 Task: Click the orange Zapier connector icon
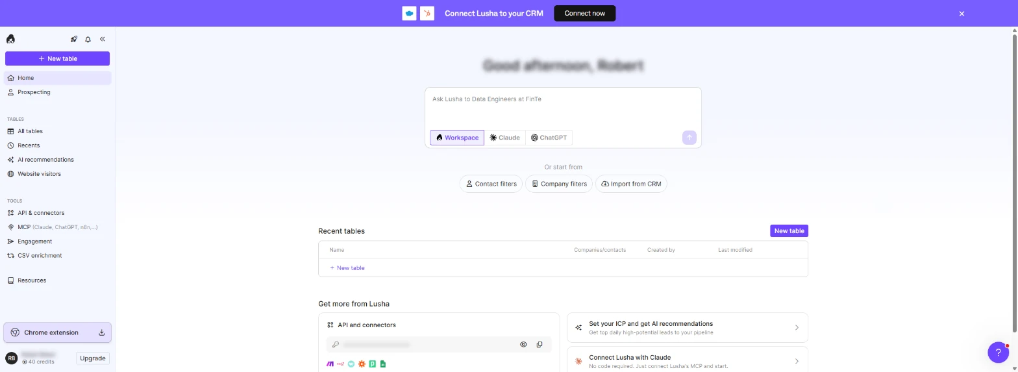point(362,364)
